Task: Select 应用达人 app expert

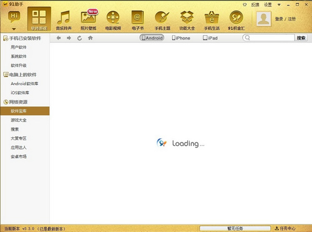Action: tap(19, 148)
